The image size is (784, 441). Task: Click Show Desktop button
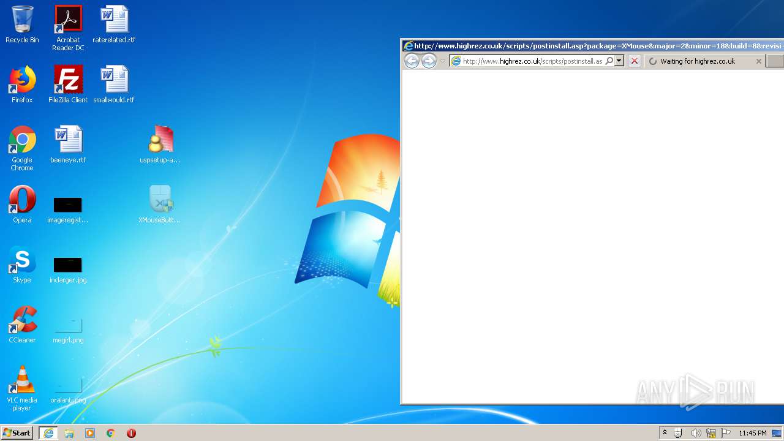[777, 433]
